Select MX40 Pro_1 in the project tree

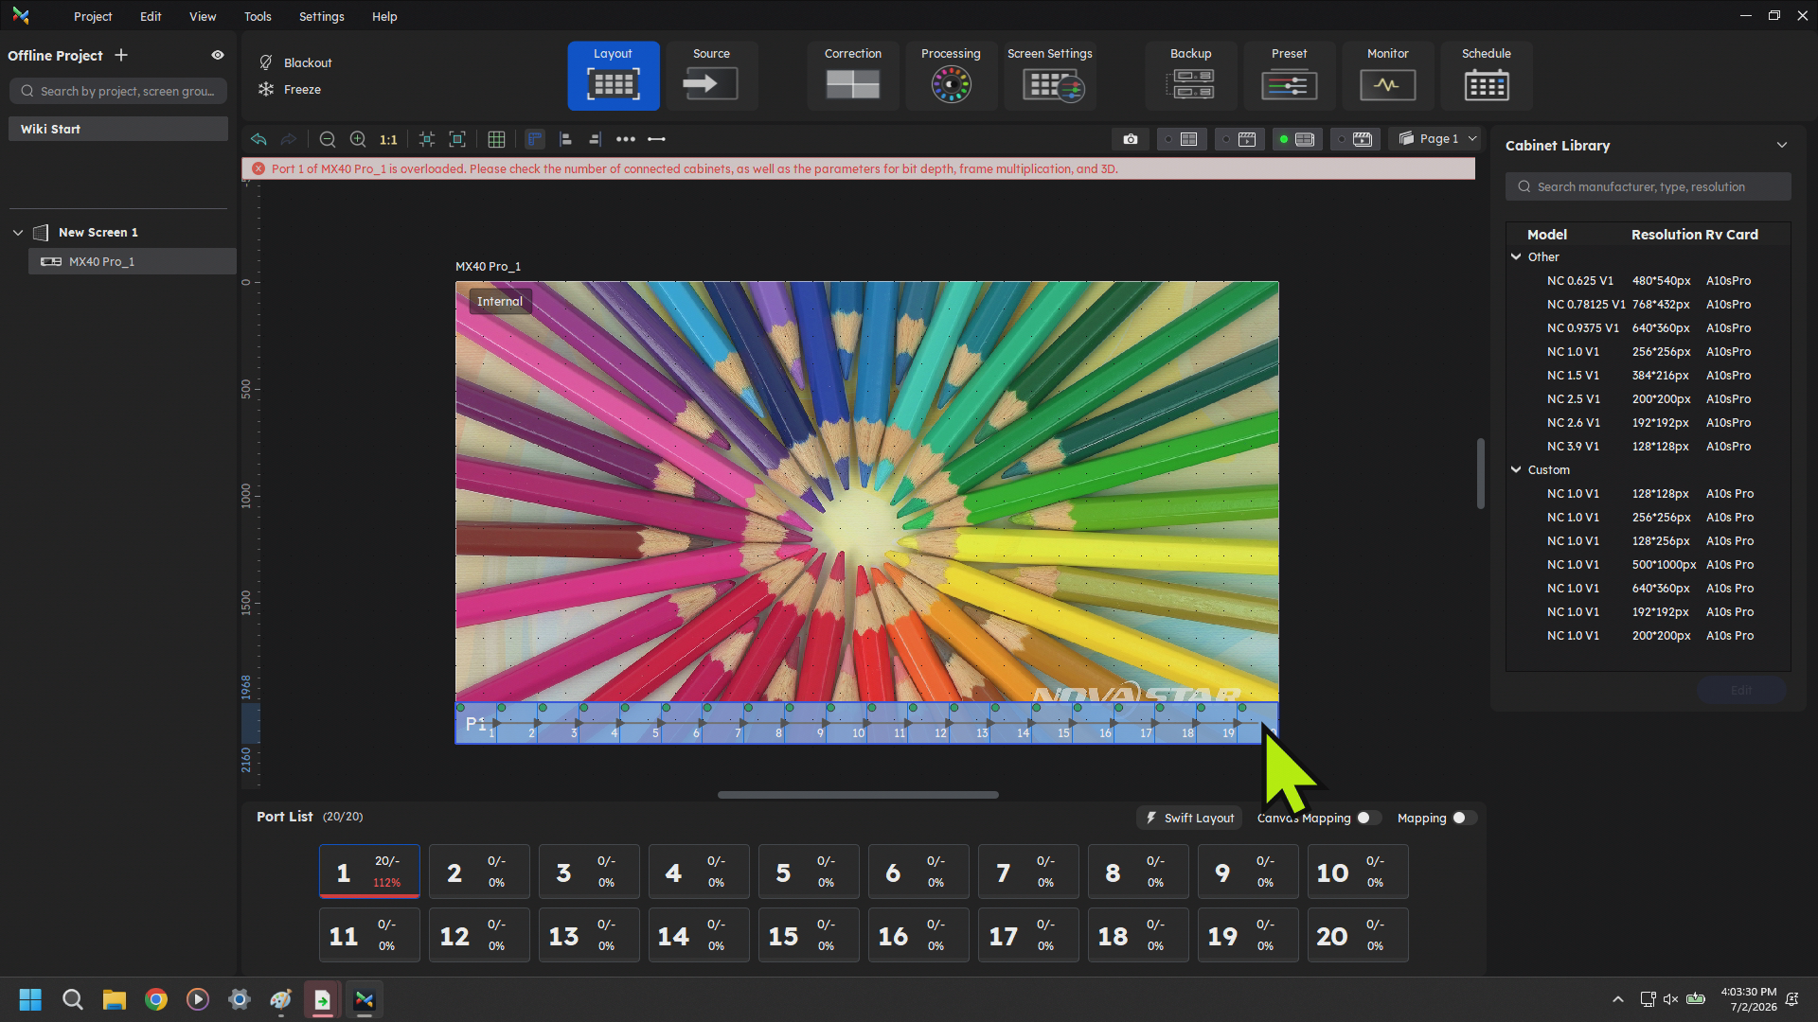[132, 261]
